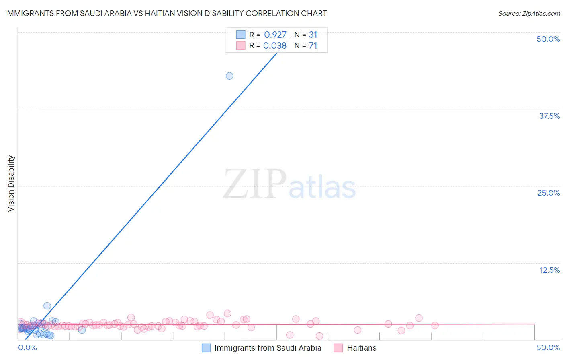Click the 50.0% y-axis tick label

(548, 39)
